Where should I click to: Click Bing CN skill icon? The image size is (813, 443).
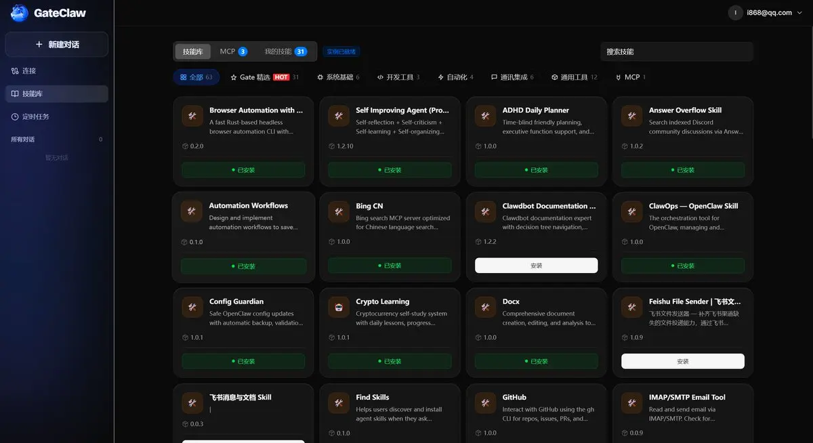click(339, 211)
